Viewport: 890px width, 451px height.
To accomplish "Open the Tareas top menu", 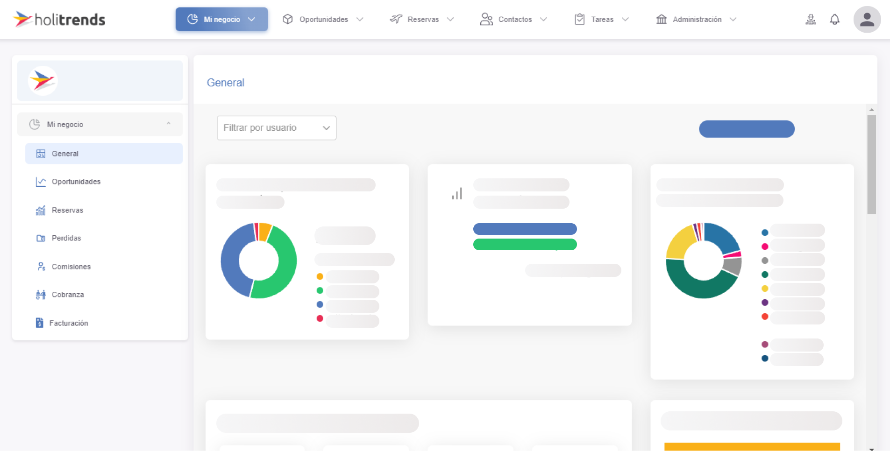I will pyautogui.click(x=601, y=19).
